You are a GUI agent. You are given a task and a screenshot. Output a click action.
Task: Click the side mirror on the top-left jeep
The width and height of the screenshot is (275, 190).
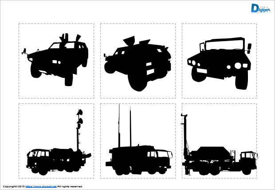(25, 51)
